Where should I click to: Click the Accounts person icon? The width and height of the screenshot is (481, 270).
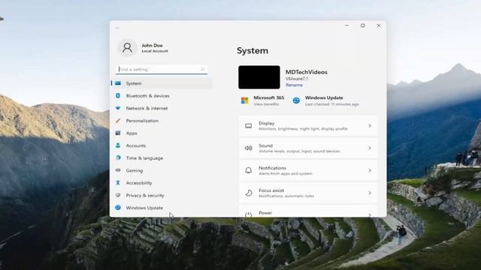(x=118, y=145)
